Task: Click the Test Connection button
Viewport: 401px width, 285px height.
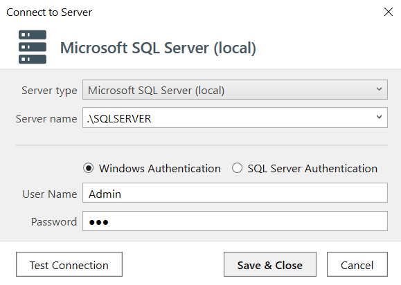Action: [x=69, y=264]
